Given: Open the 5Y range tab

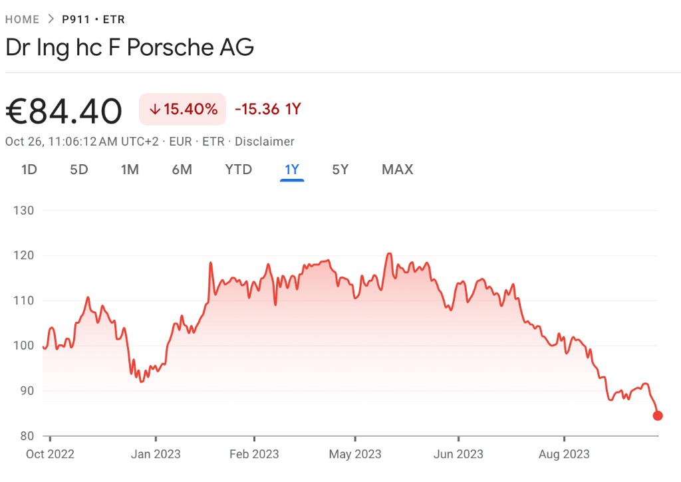Looking at the screenshot, I should 340,170.
